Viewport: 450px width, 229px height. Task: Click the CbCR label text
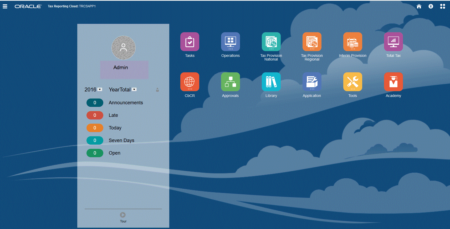coord(190,96)
